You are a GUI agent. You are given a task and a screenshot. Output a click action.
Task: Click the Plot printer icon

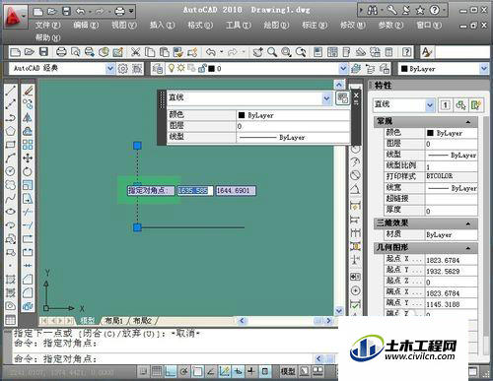(61, 52)
